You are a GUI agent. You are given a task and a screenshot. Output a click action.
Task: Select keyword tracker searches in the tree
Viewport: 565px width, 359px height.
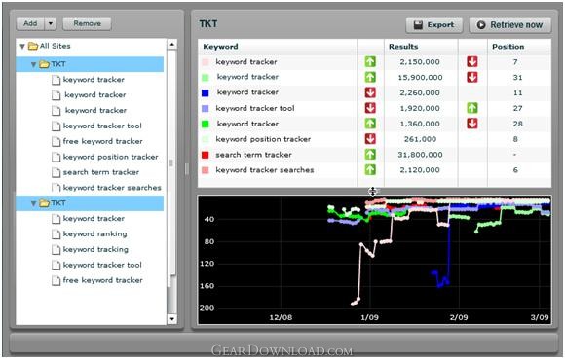[x=112, y=188]
